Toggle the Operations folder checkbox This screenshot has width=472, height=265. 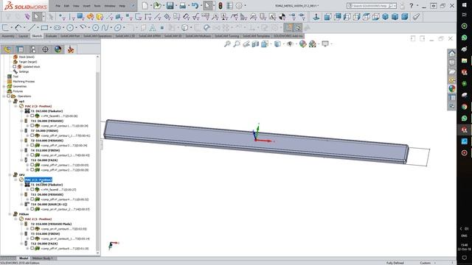click(8, 96)
